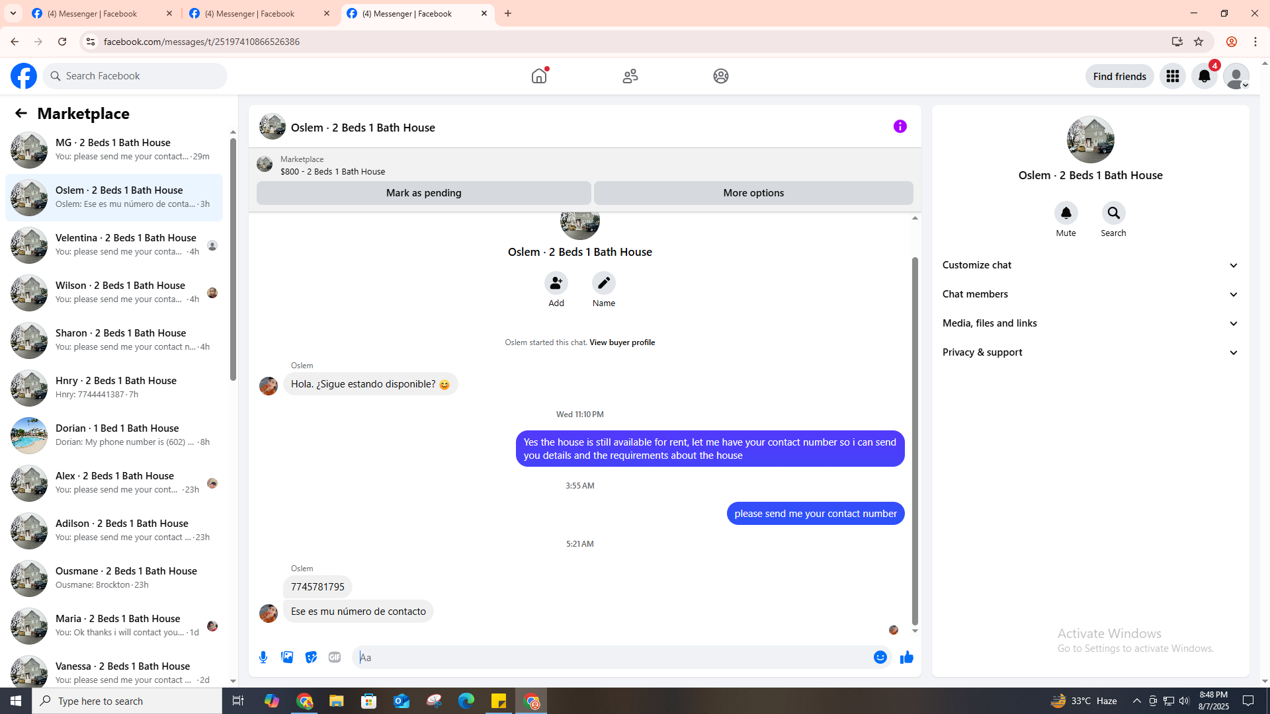This screenshot has height=714, width=1270.
Task: Send a voice clip microphone icon
Action: [263, 657]
